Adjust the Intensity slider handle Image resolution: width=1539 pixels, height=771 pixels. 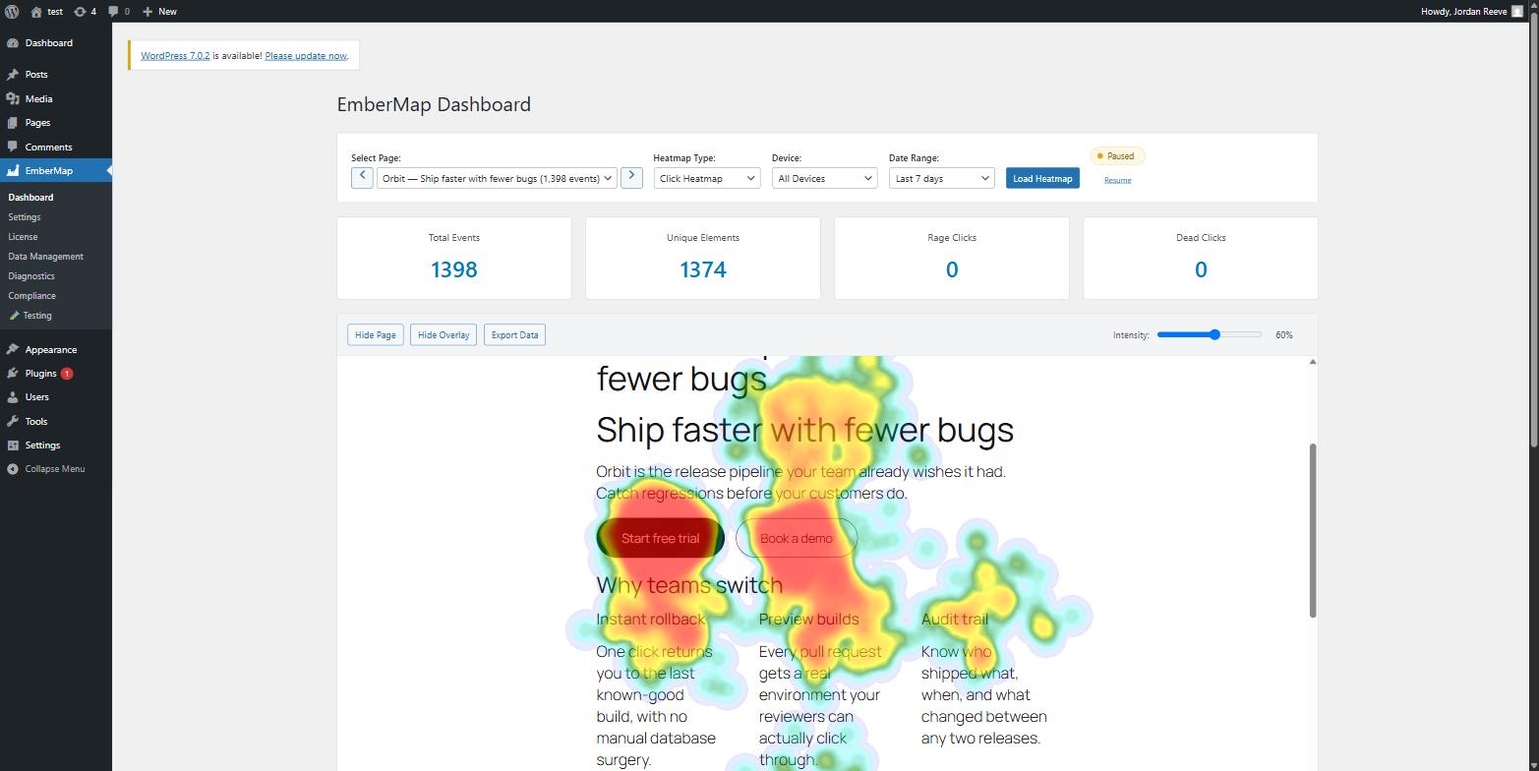pyautogui.click(x=1215, y=335)
